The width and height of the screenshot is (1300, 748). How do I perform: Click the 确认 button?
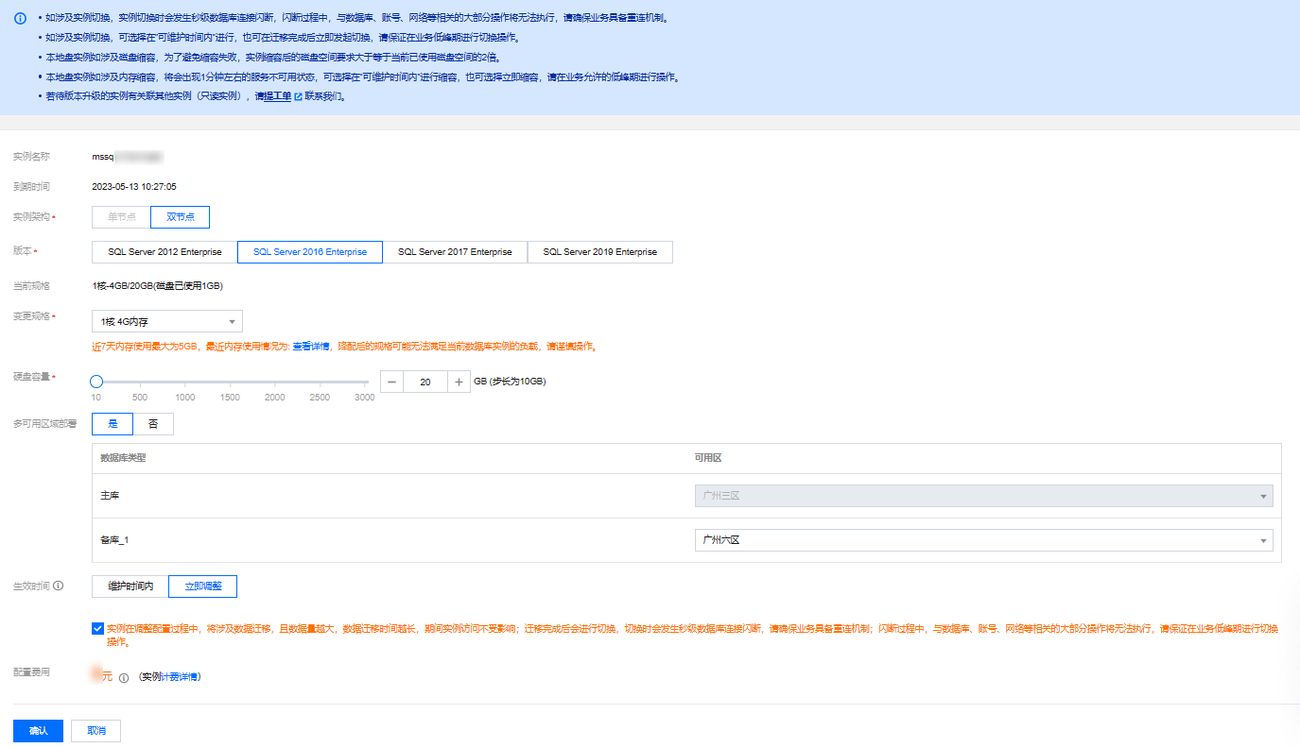point(38,731)
